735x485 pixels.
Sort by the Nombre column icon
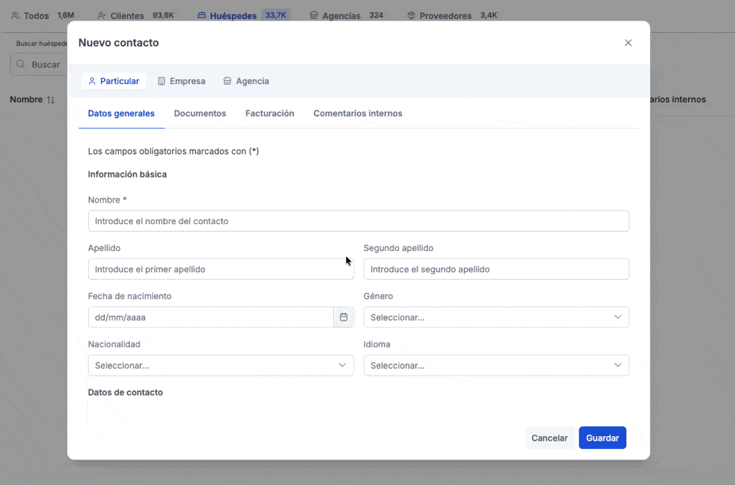(x=51, y=99)
